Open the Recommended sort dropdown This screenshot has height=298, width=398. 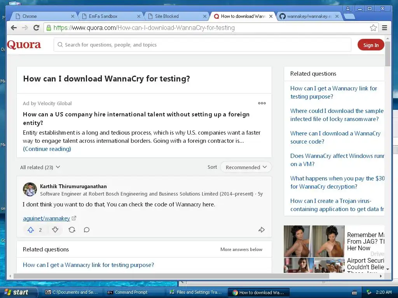[246, 167]
